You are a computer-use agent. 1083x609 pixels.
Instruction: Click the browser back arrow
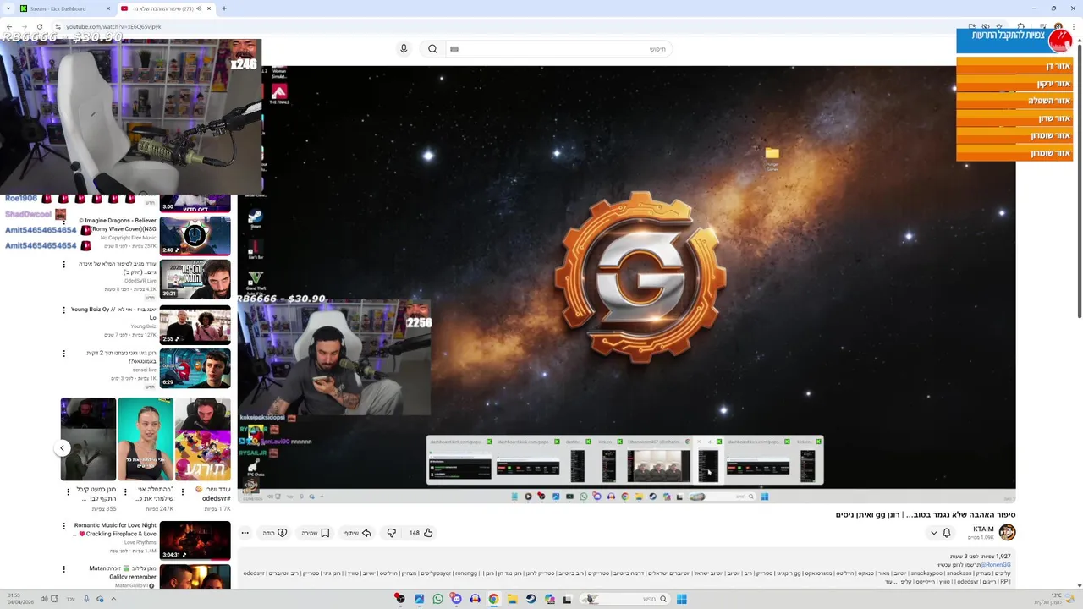pyautogui.click(x=8, y=26)
